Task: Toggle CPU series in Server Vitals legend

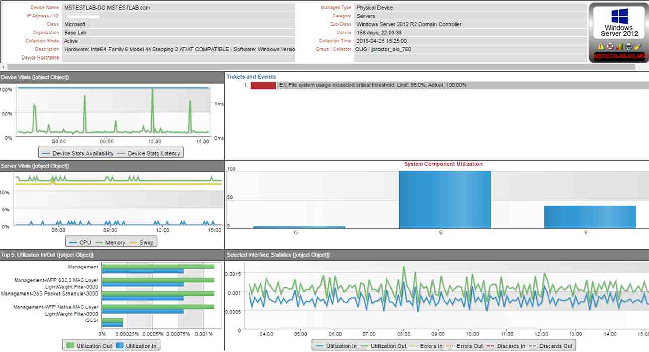Action: point(79,243)
